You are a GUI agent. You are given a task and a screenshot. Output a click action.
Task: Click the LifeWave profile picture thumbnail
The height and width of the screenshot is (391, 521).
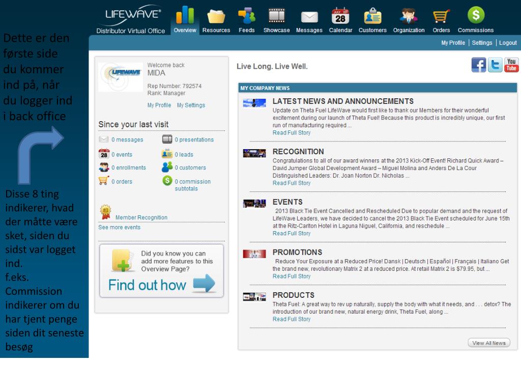pyautogui.click(x=121, y=77)
